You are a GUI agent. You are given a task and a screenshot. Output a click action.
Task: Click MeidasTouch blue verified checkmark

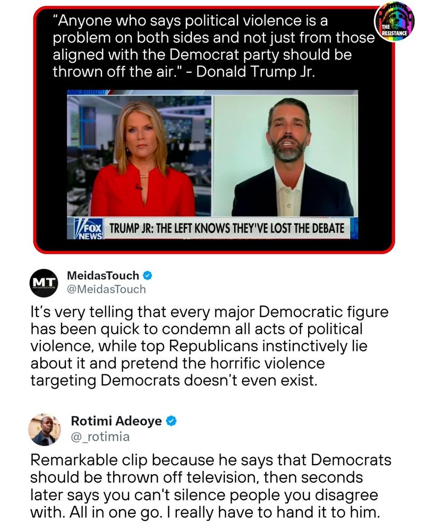147,276
